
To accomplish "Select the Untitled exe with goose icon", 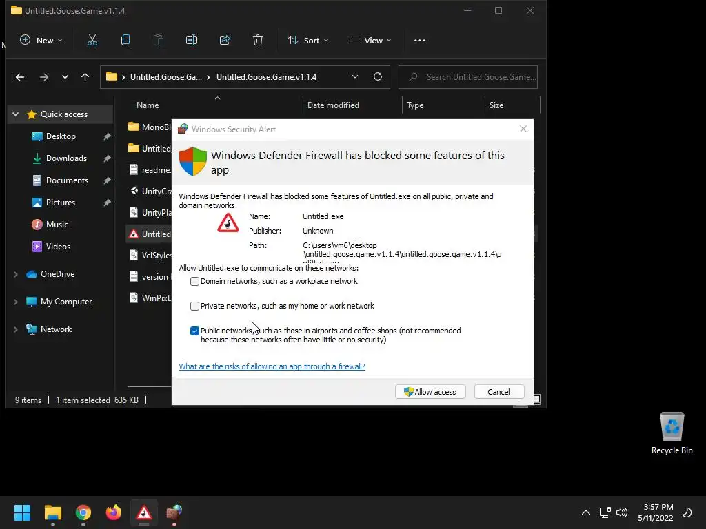I will [149, 234].
